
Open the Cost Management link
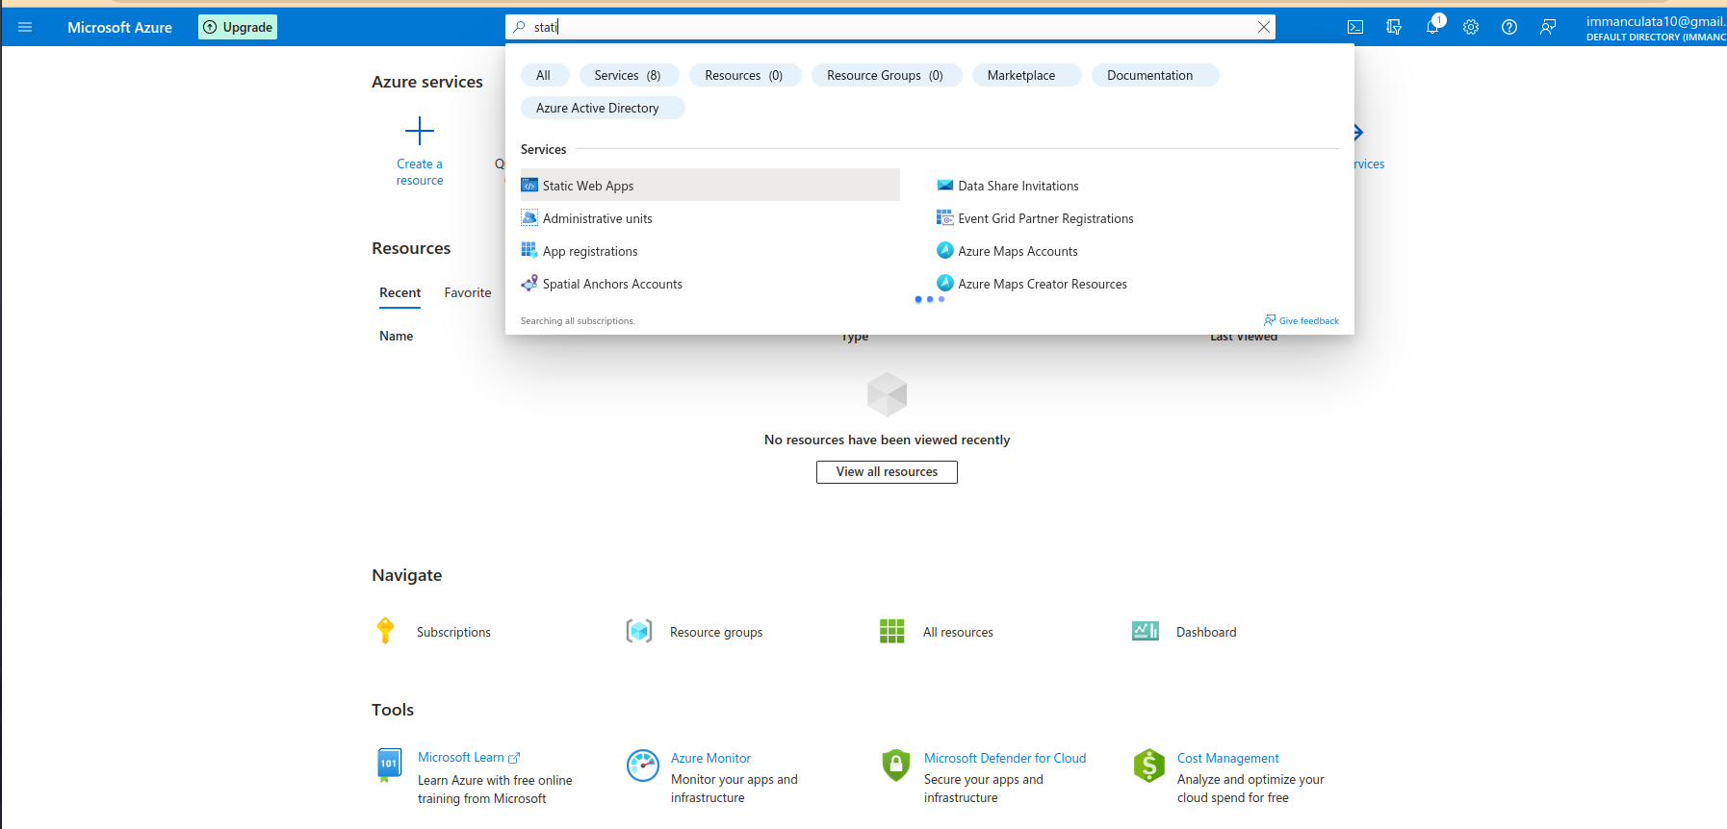1228,759
